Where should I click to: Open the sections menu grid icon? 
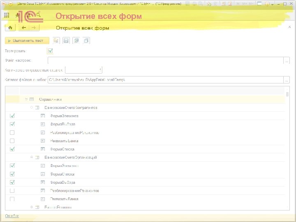(7, 15)
